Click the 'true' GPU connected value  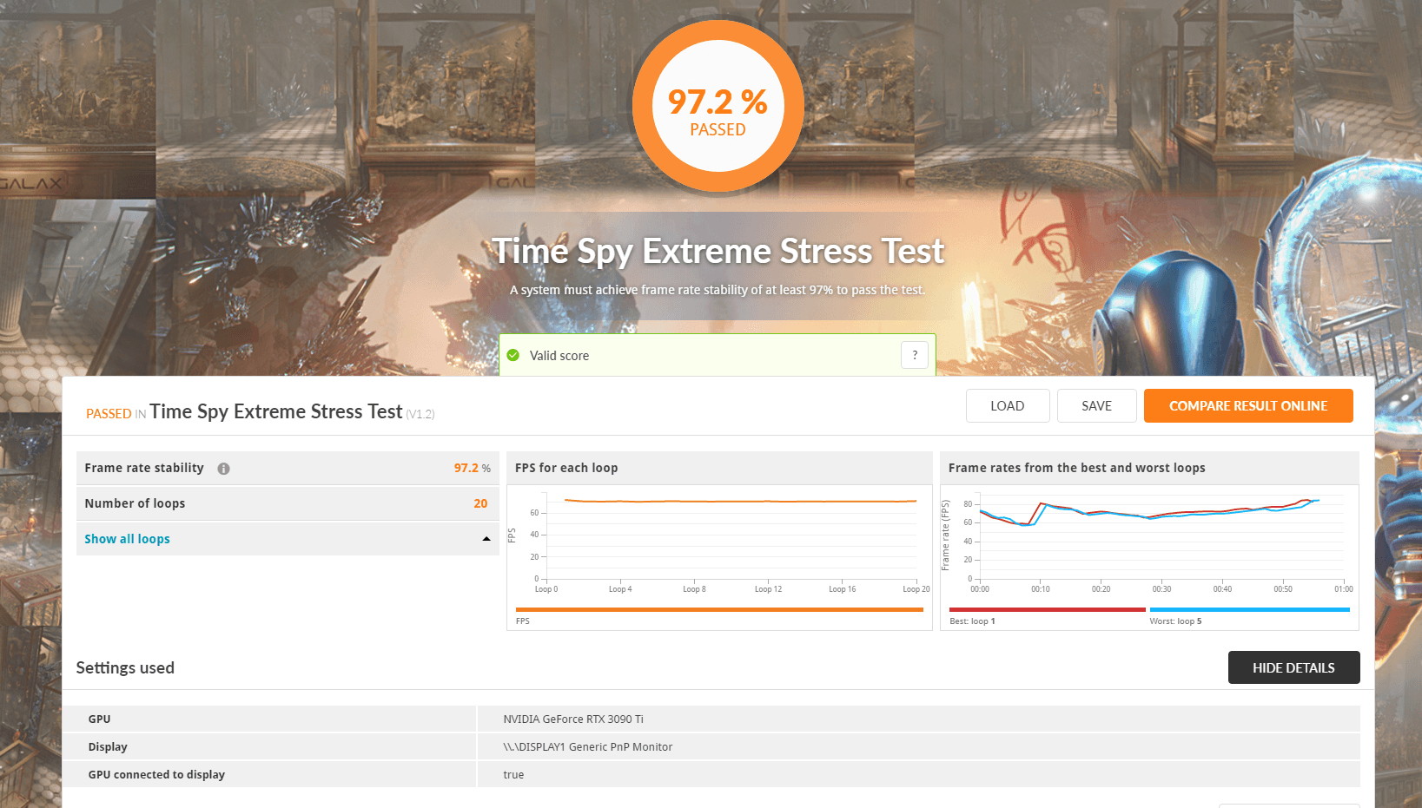click(513, 774)
